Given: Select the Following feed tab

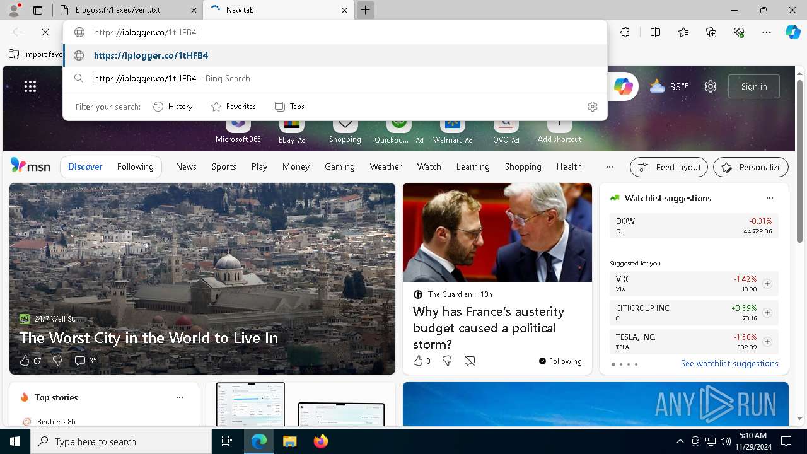Looking at the screenshot, I should pos(135,166).
